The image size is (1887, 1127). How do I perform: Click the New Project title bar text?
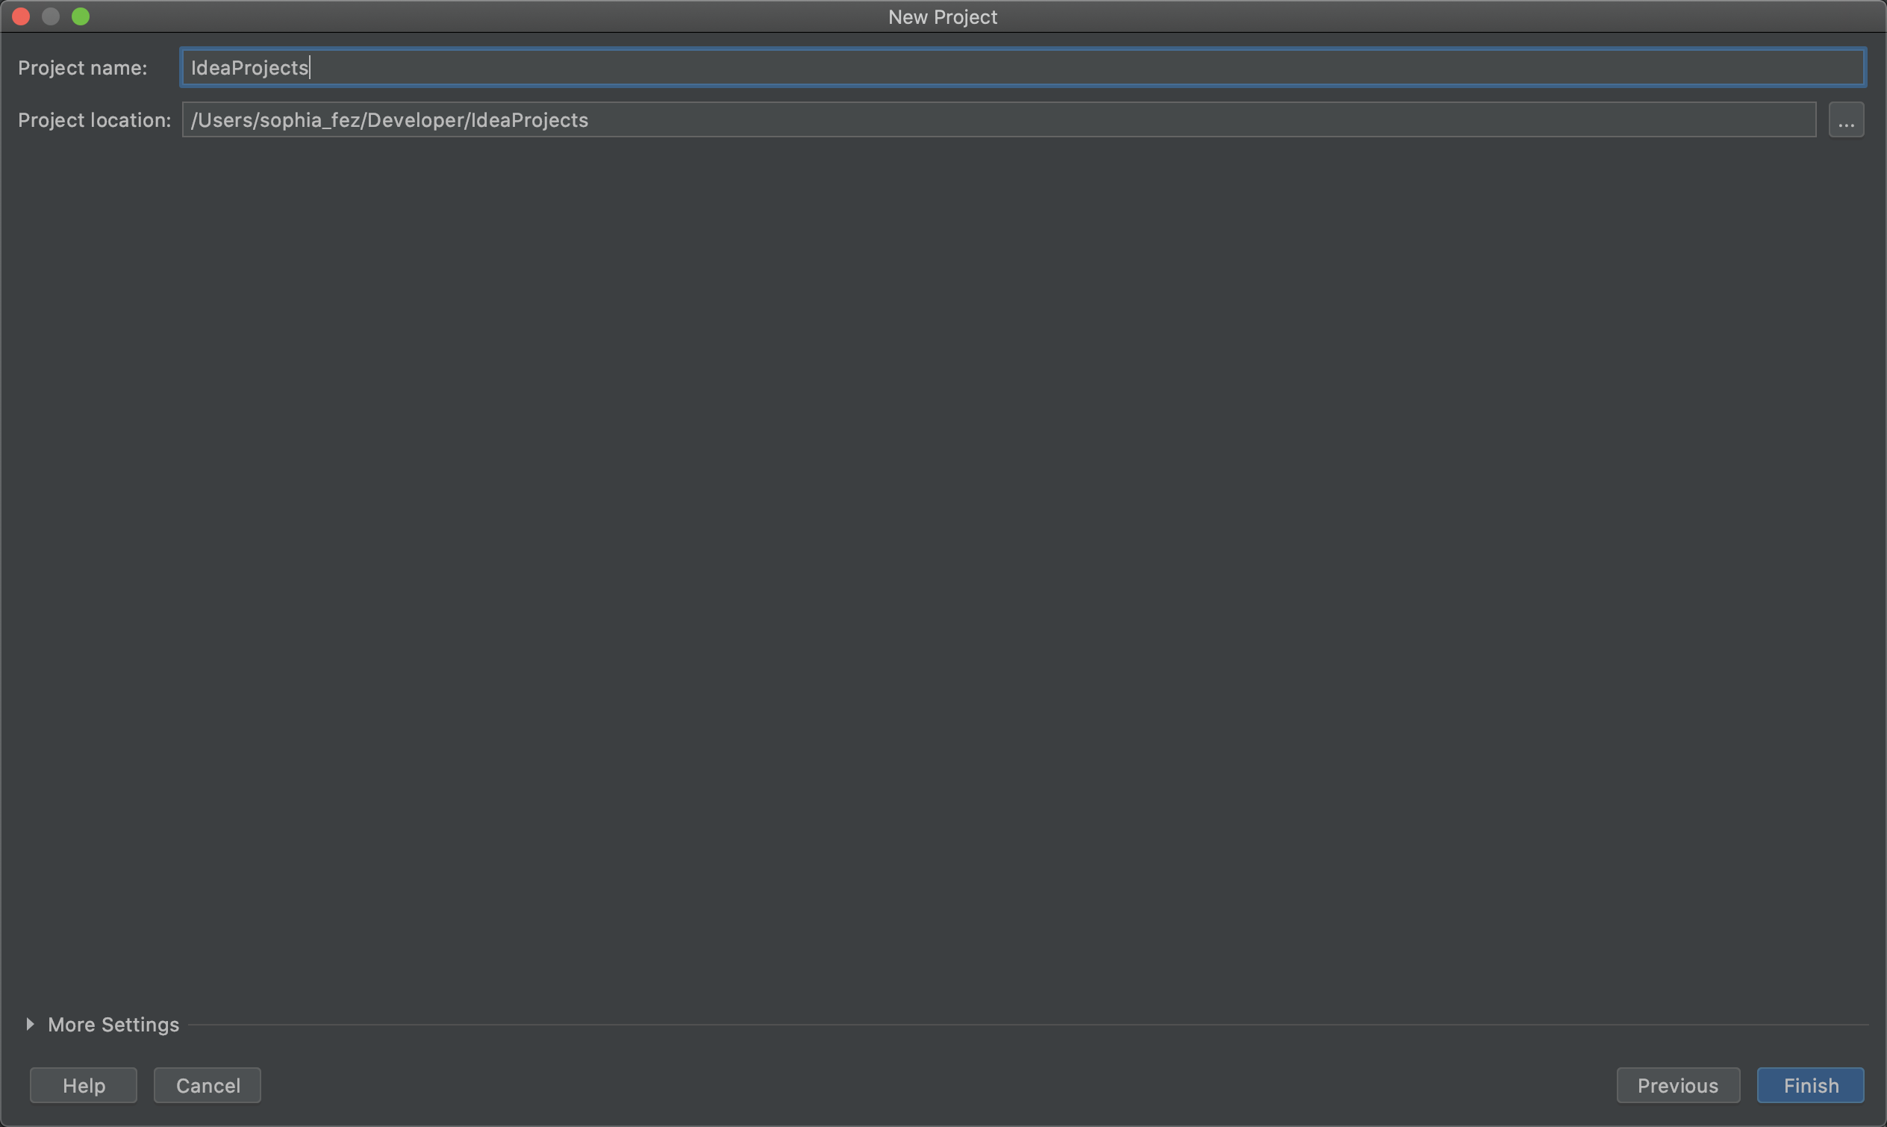click(942, 16)
